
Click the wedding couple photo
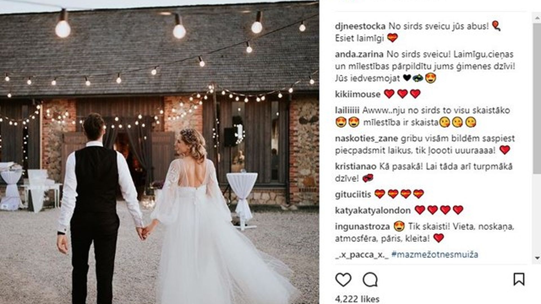(x=159, y=152)
